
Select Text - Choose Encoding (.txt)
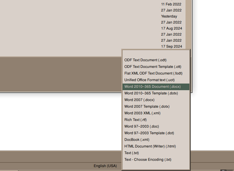[x=156, y=160]
